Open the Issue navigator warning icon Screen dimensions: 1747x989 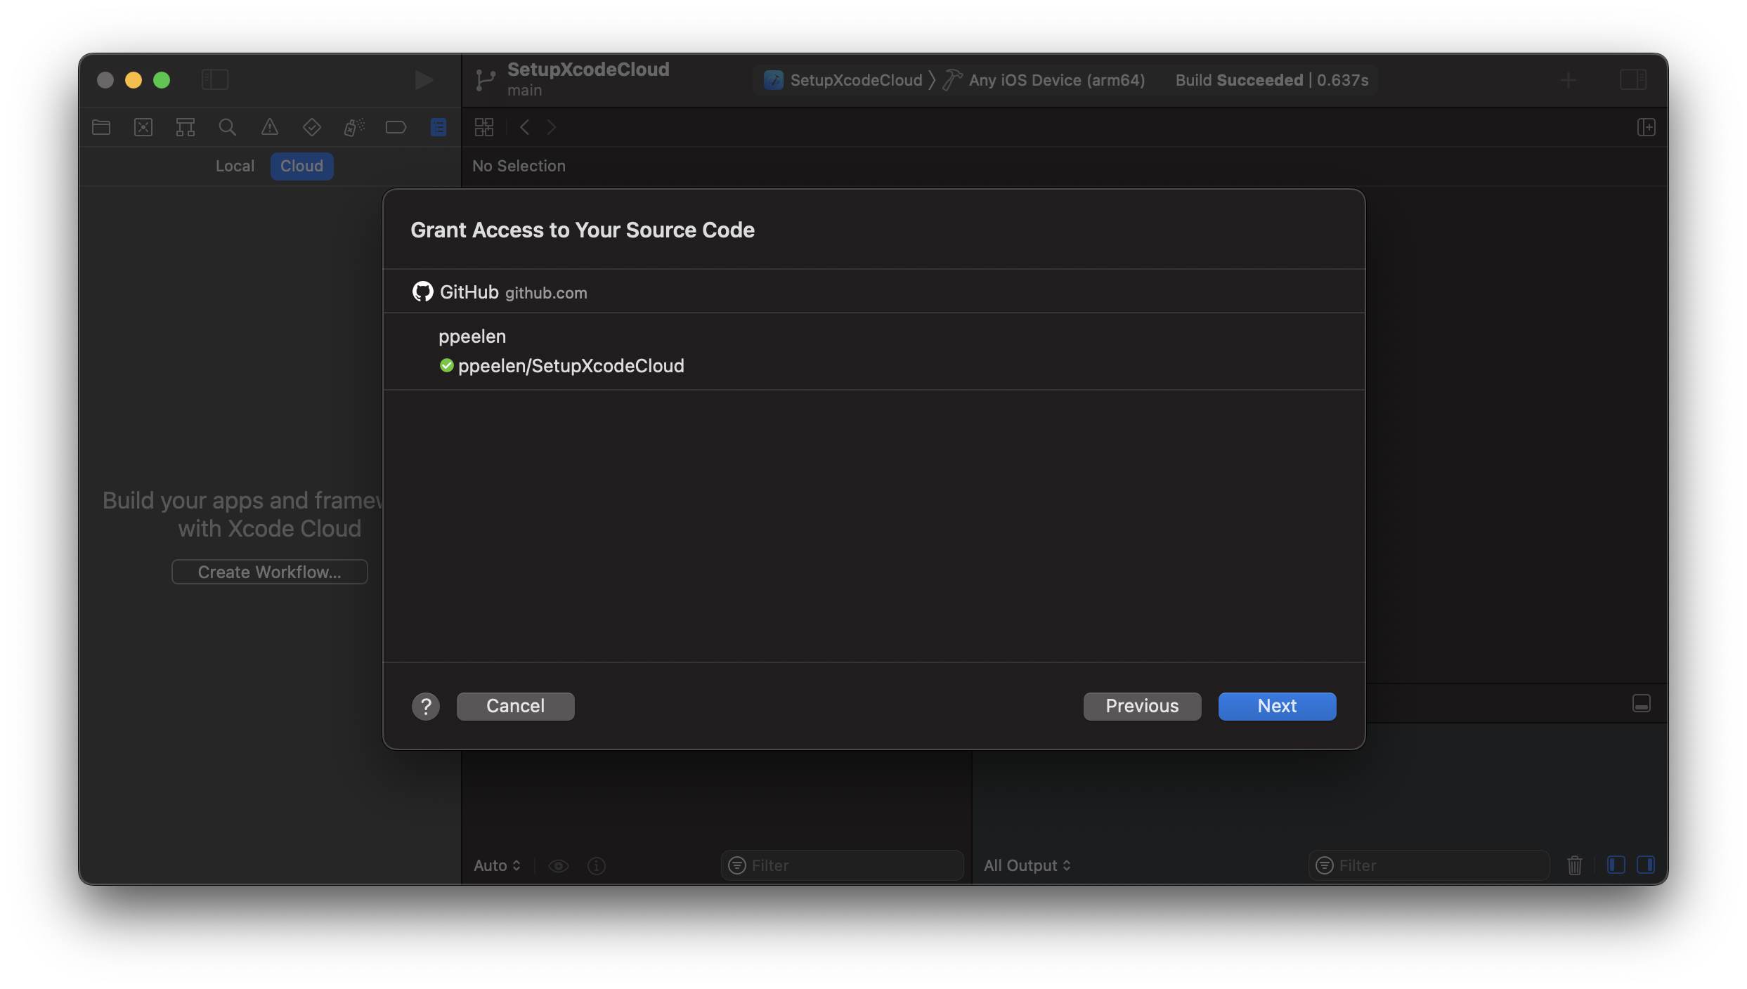coord(270,127)
